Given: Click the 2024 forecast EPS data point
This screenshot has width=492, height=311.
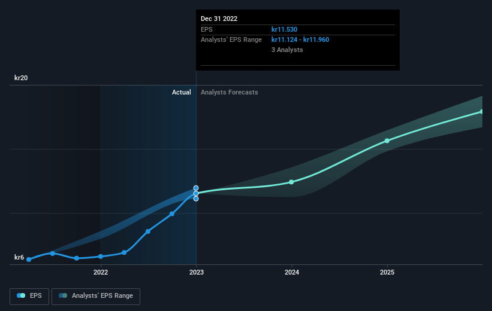Looking at the screenshot, I should pos(291,182).
